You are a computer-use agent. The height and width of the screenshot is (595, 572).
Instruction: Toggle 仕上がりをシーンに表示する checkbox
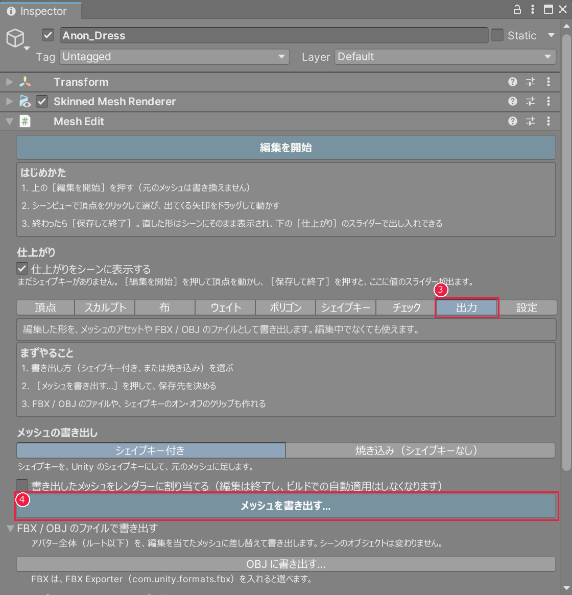tap(22, 269)
